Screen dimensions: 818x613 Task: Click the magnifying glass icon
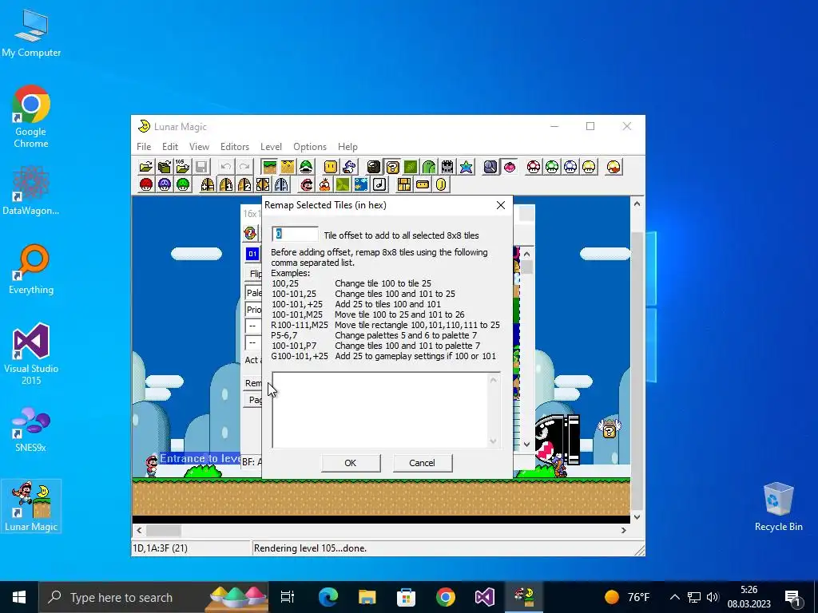click(x=490, y=167)
